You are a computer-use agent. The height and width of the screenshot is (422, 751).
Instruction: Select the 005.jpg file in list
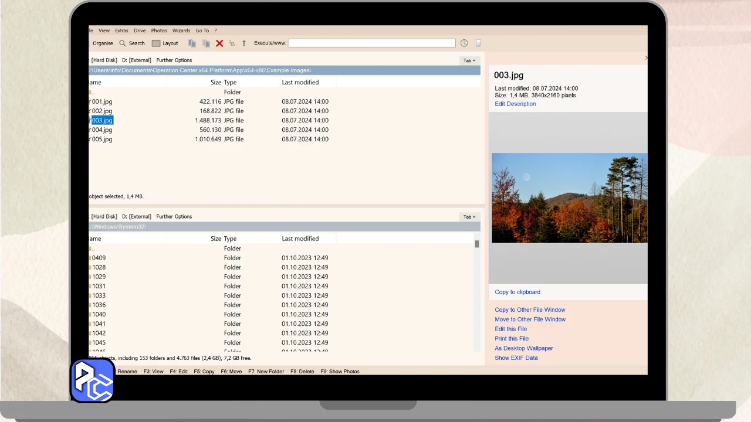[x=102, y=139]
